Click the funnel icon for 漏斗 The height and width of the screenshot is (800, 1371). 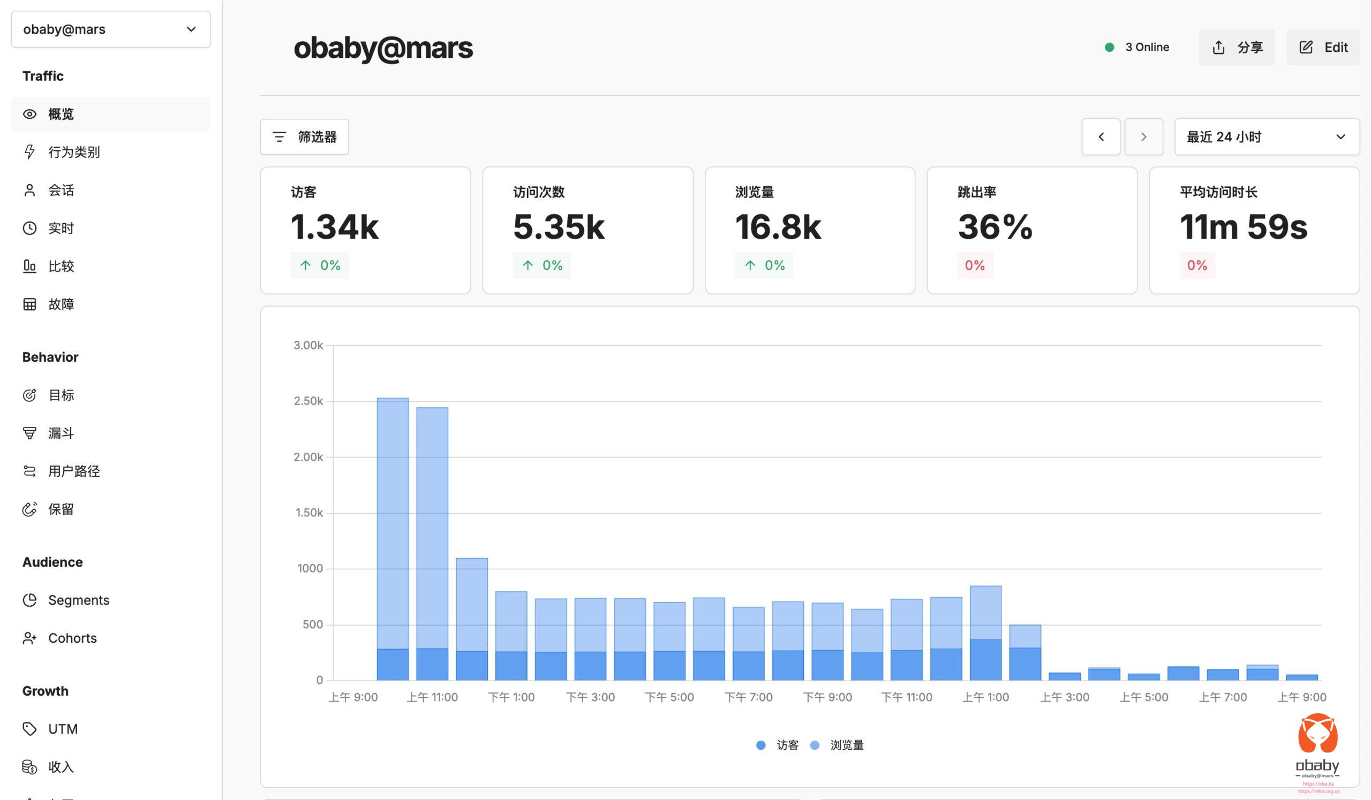click(x=29, y=433)
